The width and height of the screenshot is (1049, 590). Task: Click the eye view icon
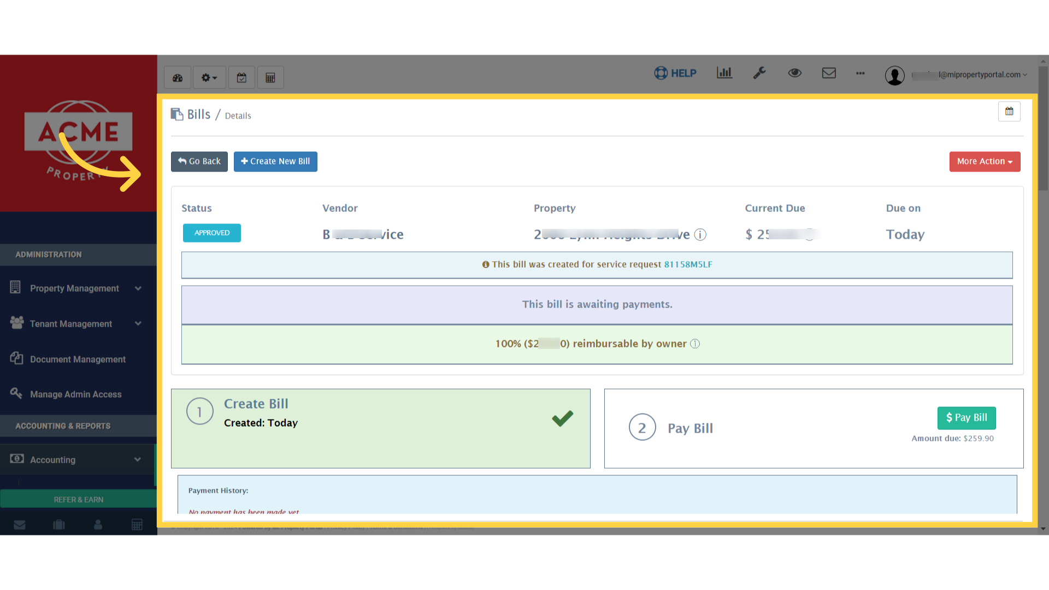794,73
